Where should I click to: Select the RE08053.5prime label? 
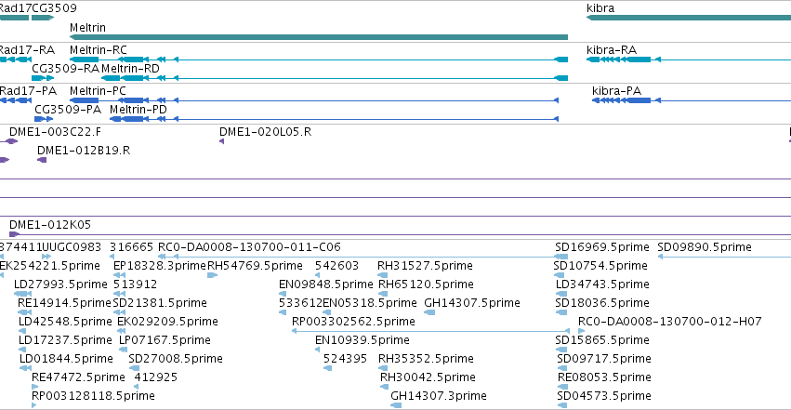pyautogui.click(x=604, y=377)
